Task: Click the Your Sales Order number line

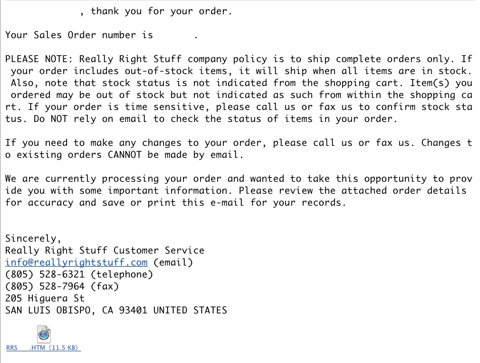Action: click(x=79, y=35)
